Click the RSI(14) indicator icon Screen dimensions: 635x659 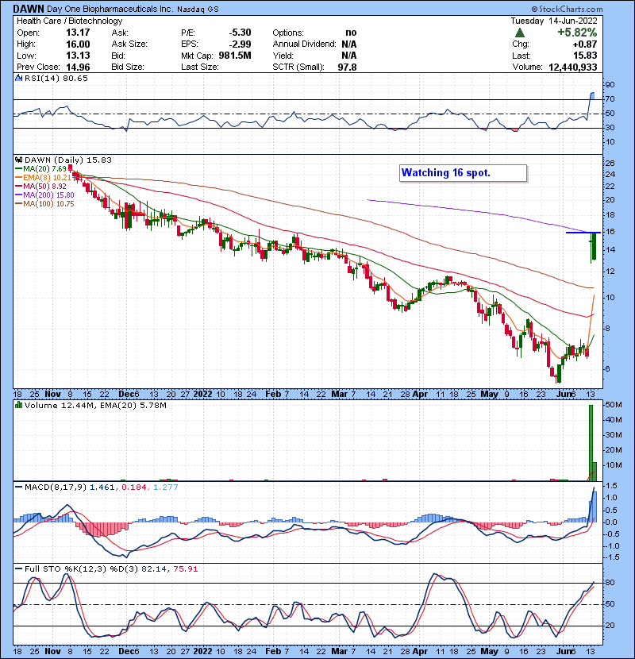(x=18, y=78)
